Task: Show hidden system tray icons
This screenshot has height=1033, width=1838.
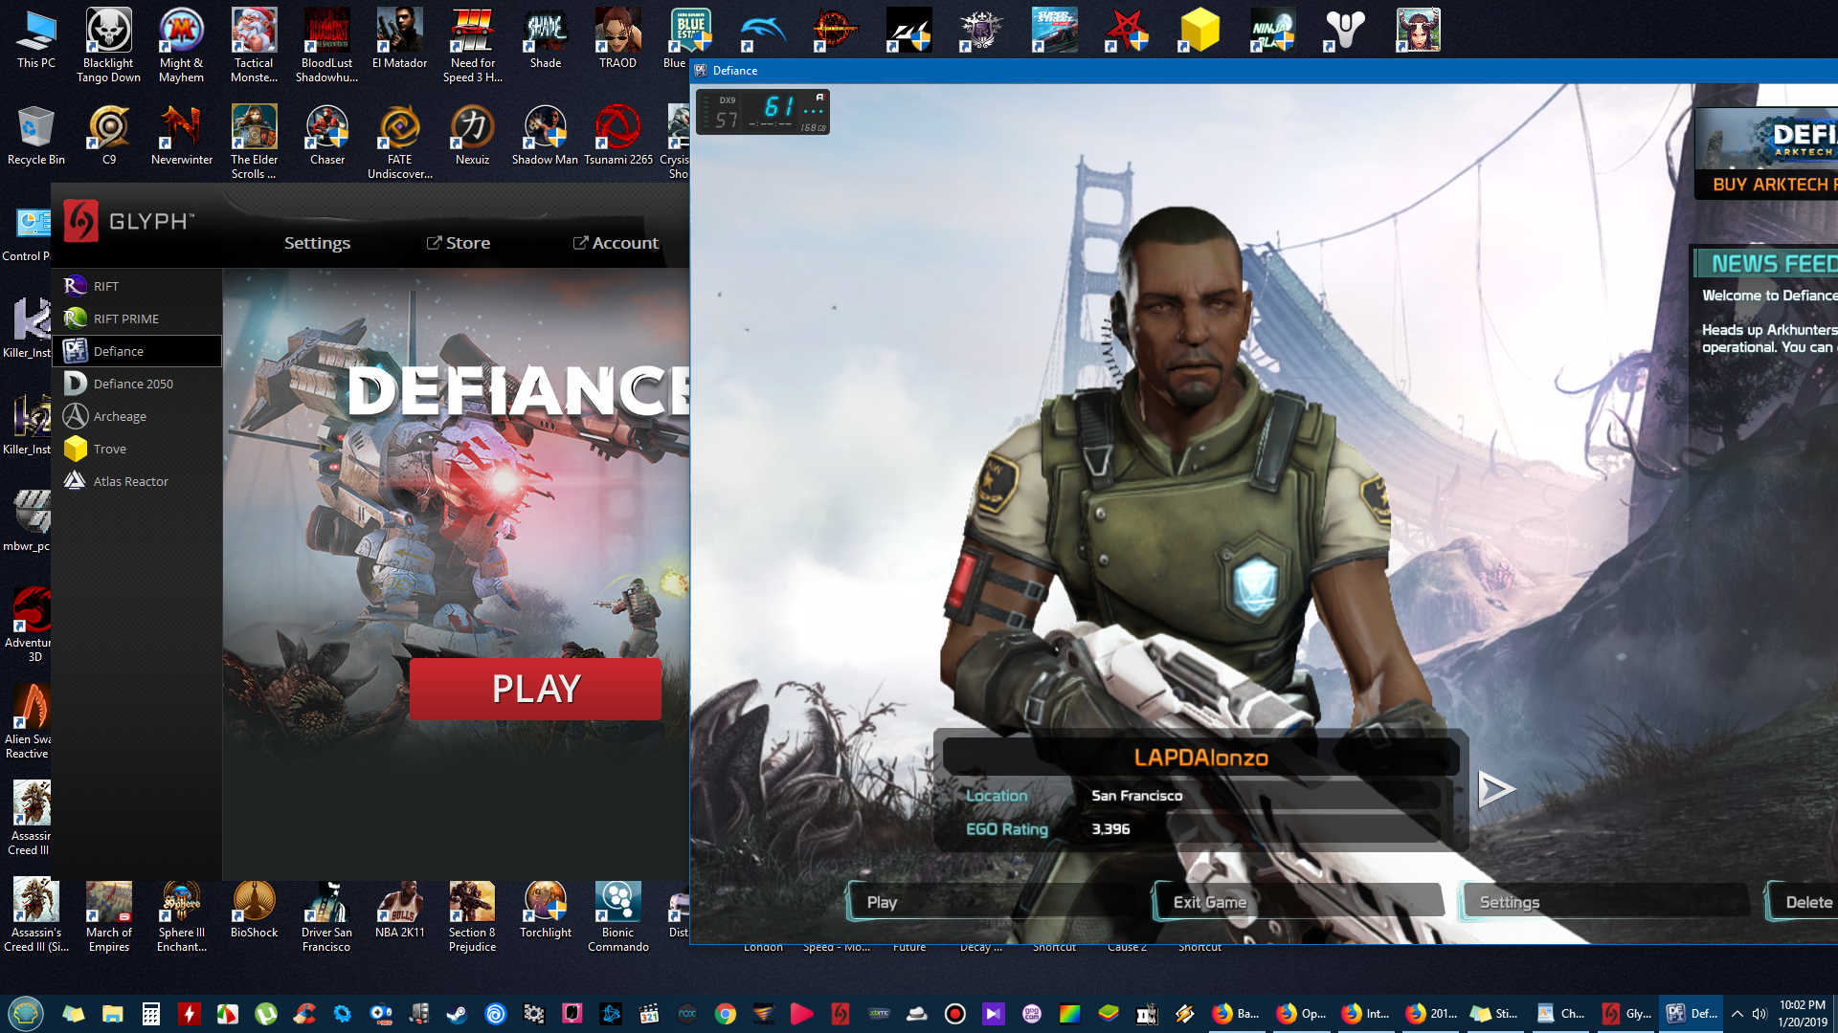Action: (x=1737, y=1014)
